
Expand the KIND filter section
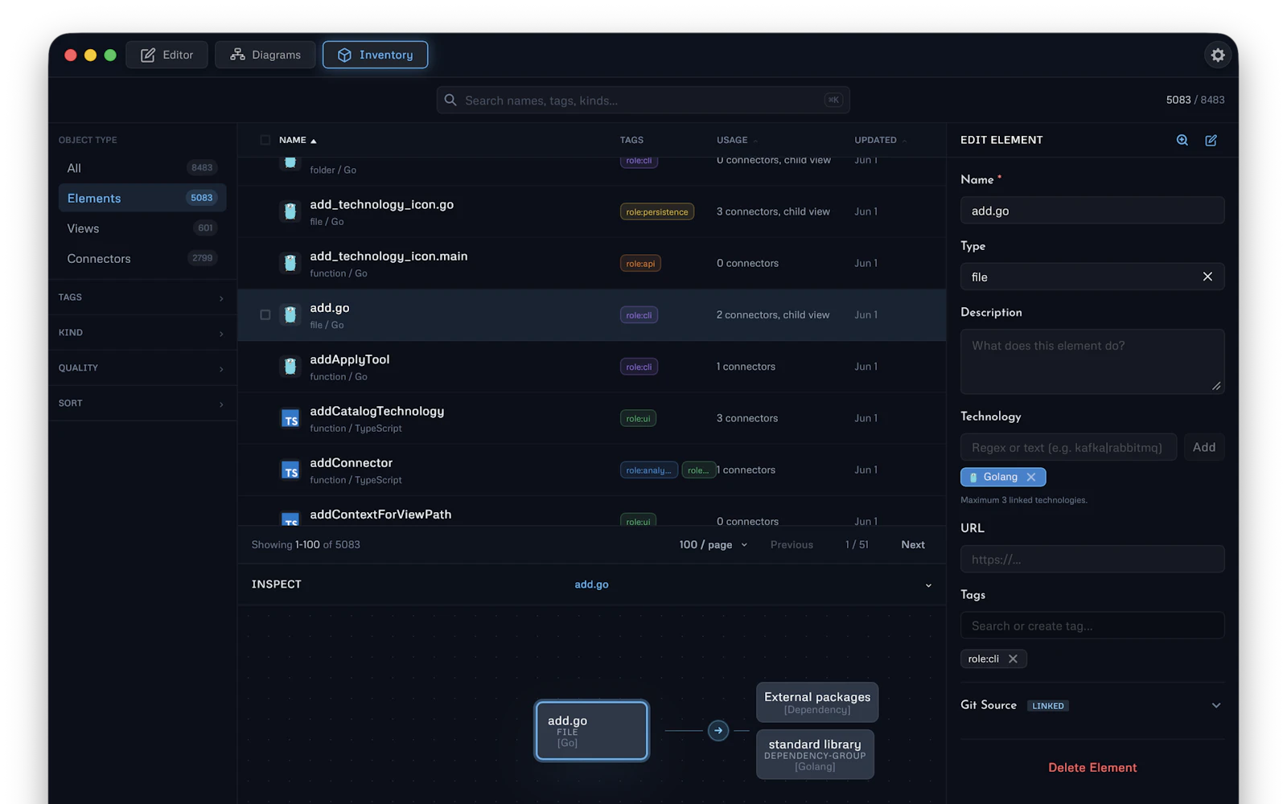tap(142, 333)
